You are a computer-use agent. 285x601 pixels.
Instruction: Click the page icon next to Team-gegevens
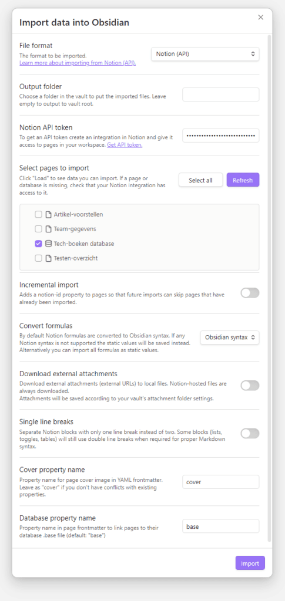coord(48,229)
